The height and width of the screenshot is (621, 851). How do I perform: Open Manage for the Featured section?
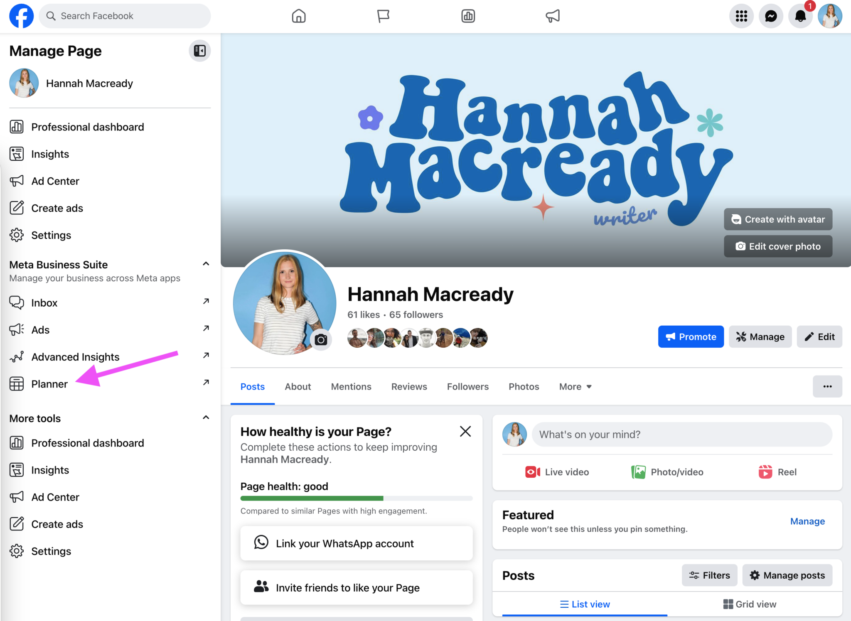pos(807,521)
